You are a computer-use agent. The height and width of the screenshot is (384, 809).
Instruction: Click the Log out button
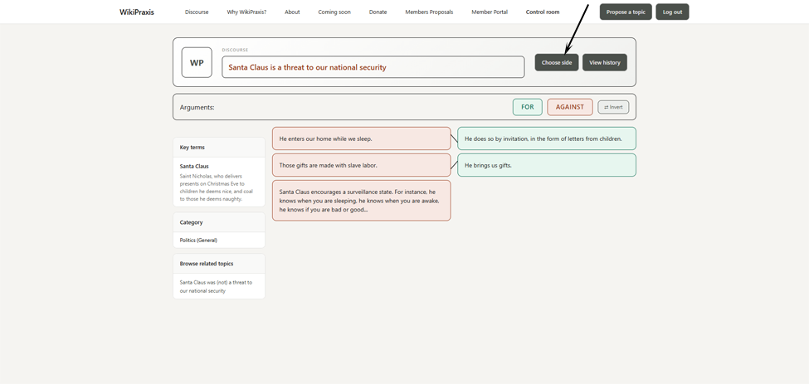[672, 12]
